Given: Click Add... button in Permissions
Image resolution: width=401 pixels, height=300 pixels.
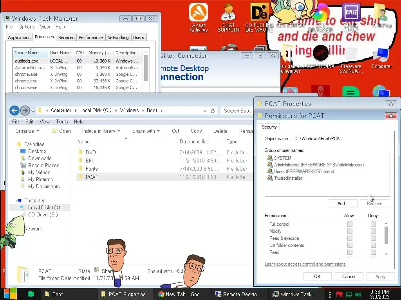Looking at the screenshot, I should (343, 203).
